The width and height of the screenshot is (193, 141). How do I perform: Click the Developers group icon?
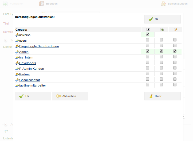click(x=17, y=63)
